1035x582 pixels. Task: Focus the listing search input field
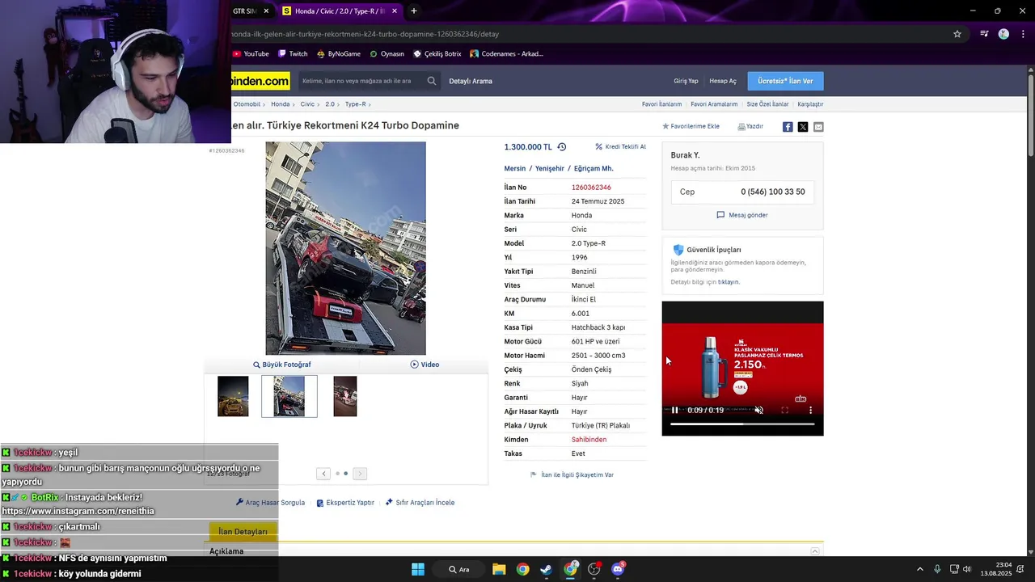pyautogui.click(x=360, y=81)
